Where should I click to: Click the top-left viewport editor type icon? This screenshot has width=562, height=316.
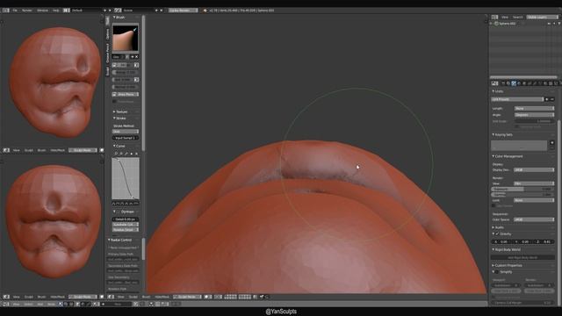pyautogui.click(x=6, y=150)
